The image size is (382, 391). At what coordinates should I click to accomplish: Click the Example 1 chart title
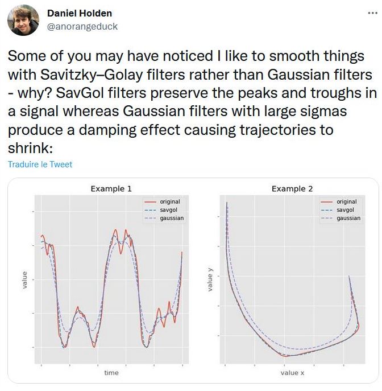pyautogui.click(x=111, y=189)
